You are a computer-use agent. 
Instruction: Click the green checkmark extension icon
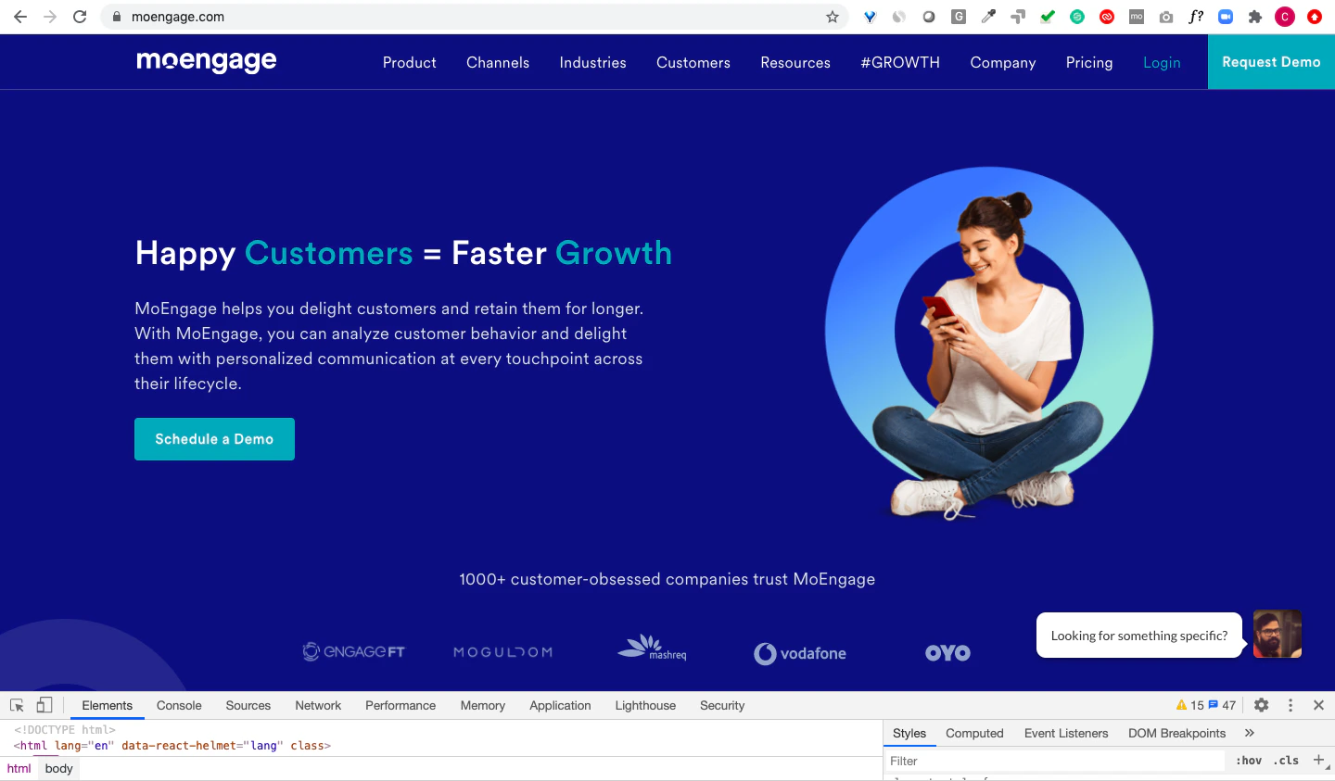tap(1048, 17)
